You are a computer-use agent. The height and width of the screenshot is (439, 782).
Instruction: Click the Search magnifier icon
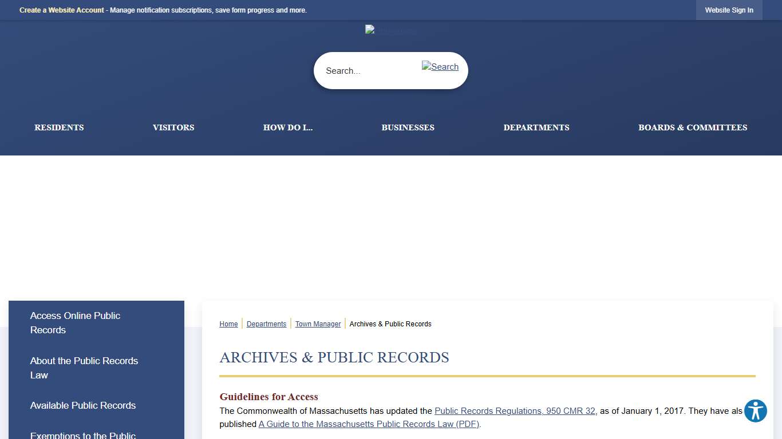(x=440, y=67)
